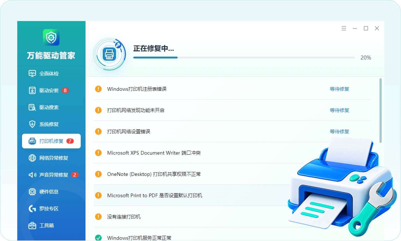
Task: Click the 系统修复 shield icon
Action: pyautogui.click(x=32, y=124)
